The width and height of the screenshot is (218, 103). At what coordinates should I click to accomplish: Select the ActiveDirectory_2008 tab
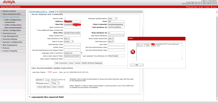click(x=42, y=12)
